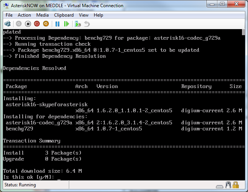Click version '2:1.6.2.0_3.1.4-2_centos5'
Image resolution: width=248 pixels, height=192 pixels.
click(134, 123)
